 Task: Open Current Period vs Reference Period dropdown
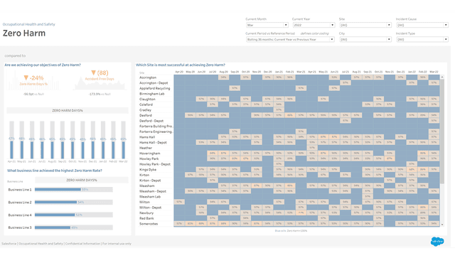click(290, 39)
